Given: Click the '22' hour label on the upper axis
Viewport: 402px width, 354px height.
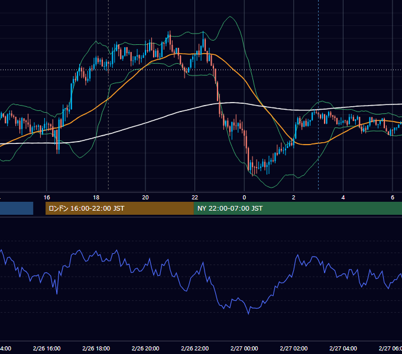Looking at the screenshot, I should click(195, 198).
